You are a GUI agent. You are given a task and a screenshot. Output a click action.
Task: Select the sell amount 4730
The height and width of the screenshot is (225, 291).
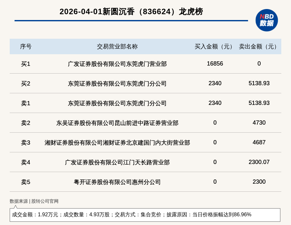[259, 123]
